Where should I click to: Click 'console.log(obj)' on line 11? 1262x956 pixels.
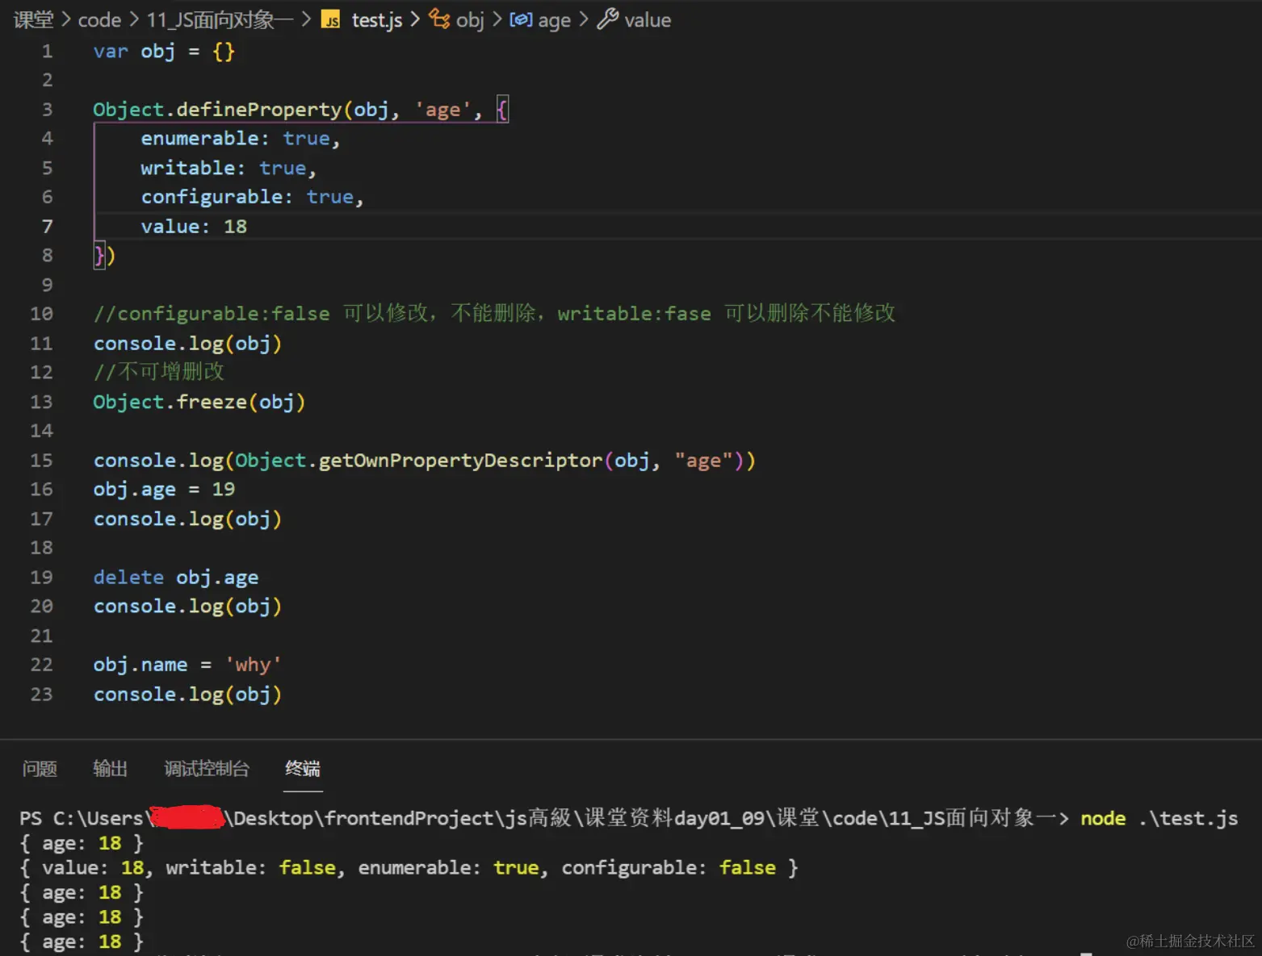point(187,344)
